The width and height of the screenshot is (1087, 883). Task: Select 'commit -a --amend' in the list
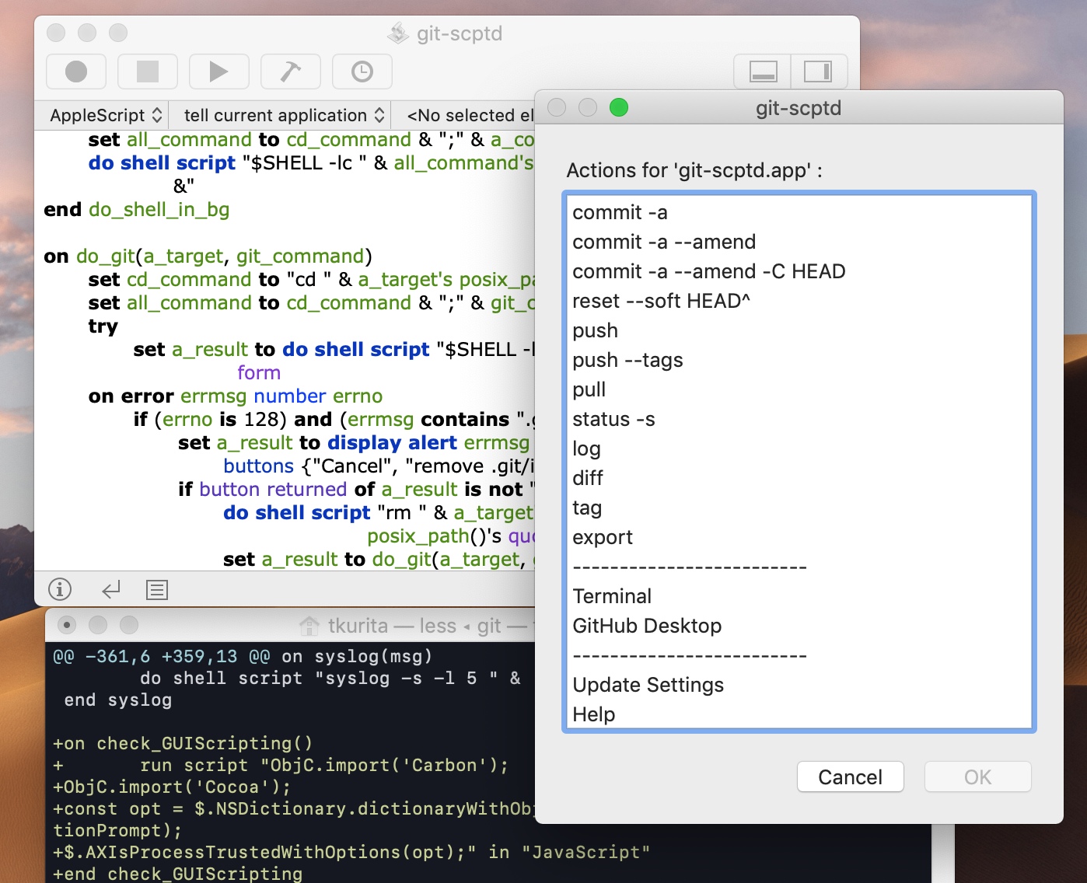click(664, 242)
